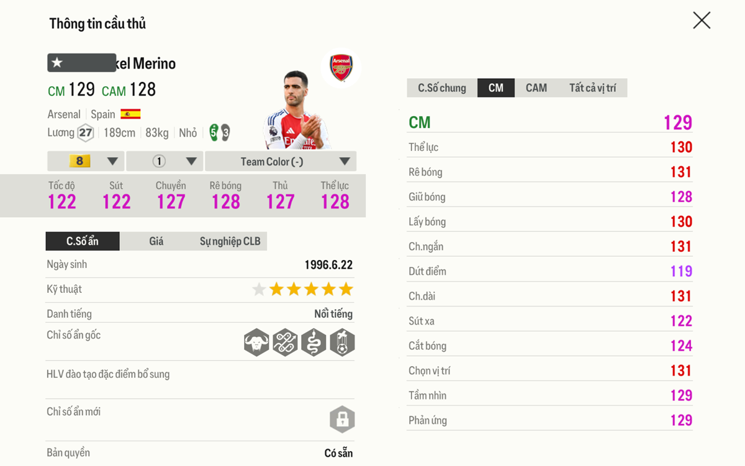The width and height of the screenshot is (745, 466).
Task: Open the Sự nghiệp CLB tab
Action: pyautogui.click(x=230, y=241)
